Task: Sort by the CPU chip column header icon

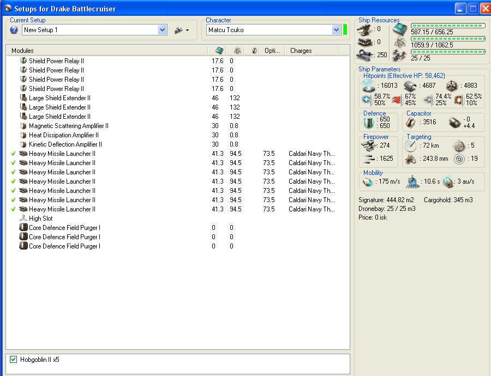Action: click(x=219, y=51)
